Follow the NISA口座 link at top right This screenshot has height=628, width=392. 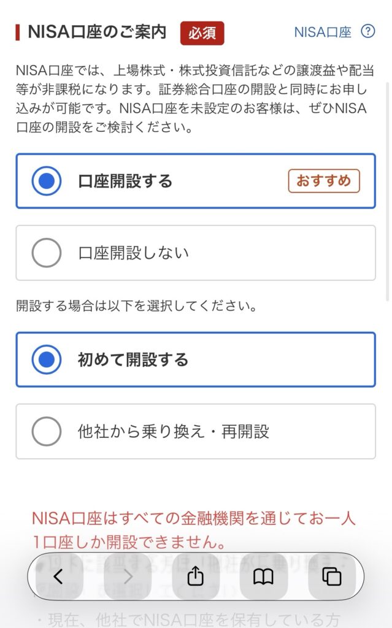click(323, 33)
